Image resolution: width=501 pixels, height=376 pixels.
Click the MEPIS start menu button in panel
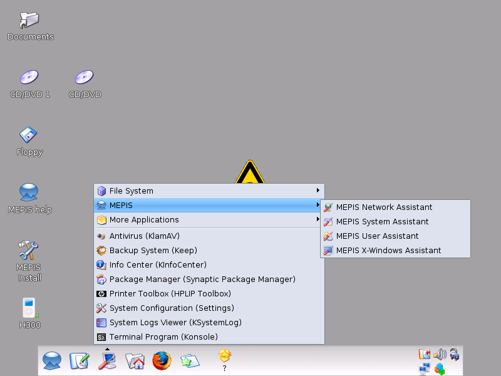(x=52, y=360)
